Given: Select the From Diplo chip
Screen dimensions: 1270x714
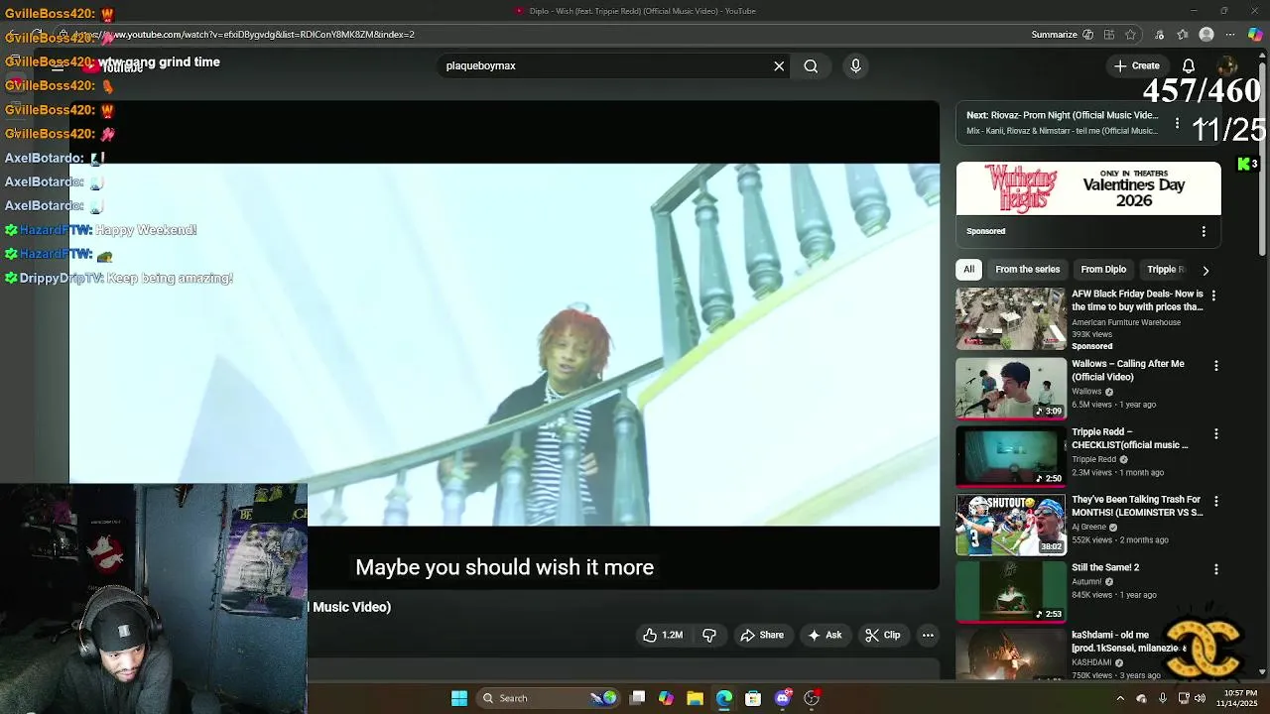Looking at the screenshot, I should (x=1103, y=270).
